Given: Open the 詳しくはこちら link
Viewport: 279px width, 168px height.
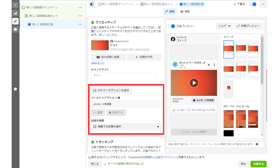Looking at the screenshot, I should click(108, 35).
